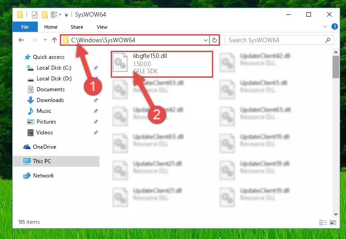Switch to the Home ribbon tab
The width and height of the screenshot is (346, 239).
point(51,27)
